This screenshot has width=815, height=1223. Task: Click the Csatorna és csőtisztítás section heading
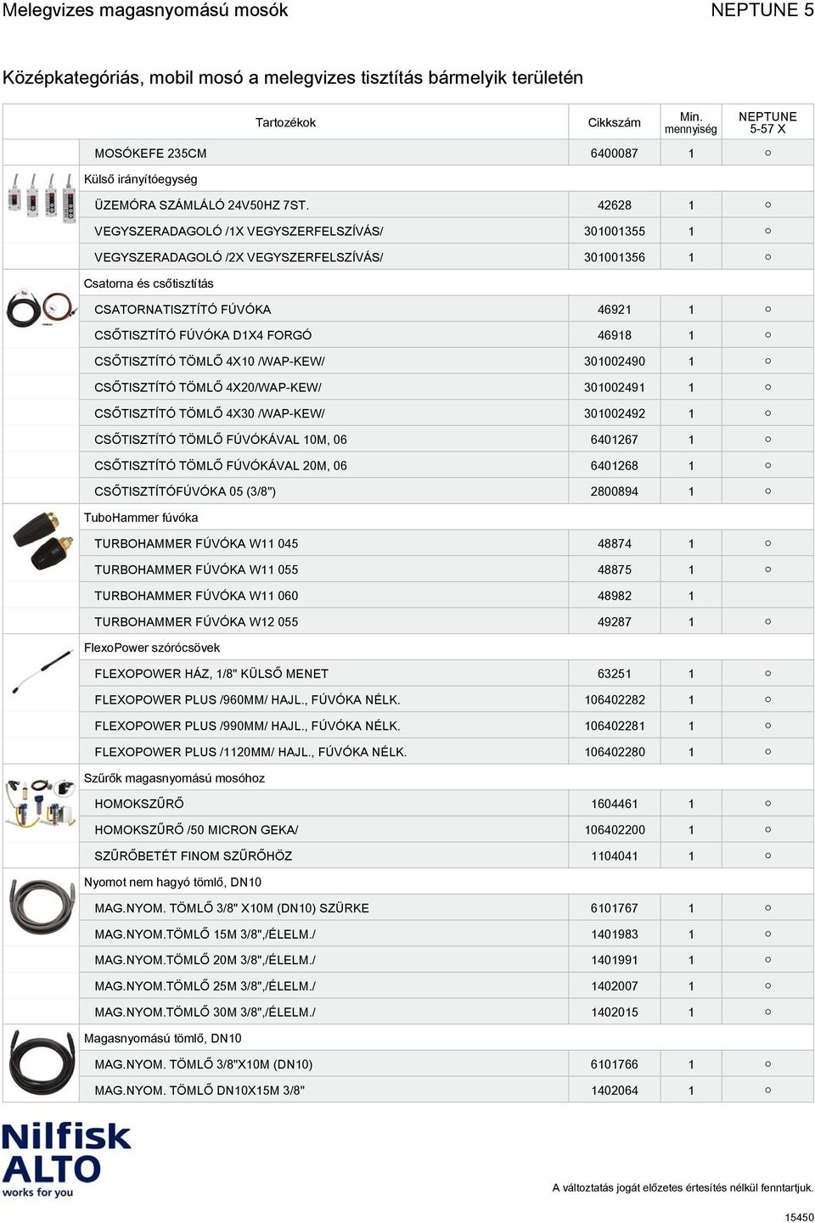[x=149, y=283]
